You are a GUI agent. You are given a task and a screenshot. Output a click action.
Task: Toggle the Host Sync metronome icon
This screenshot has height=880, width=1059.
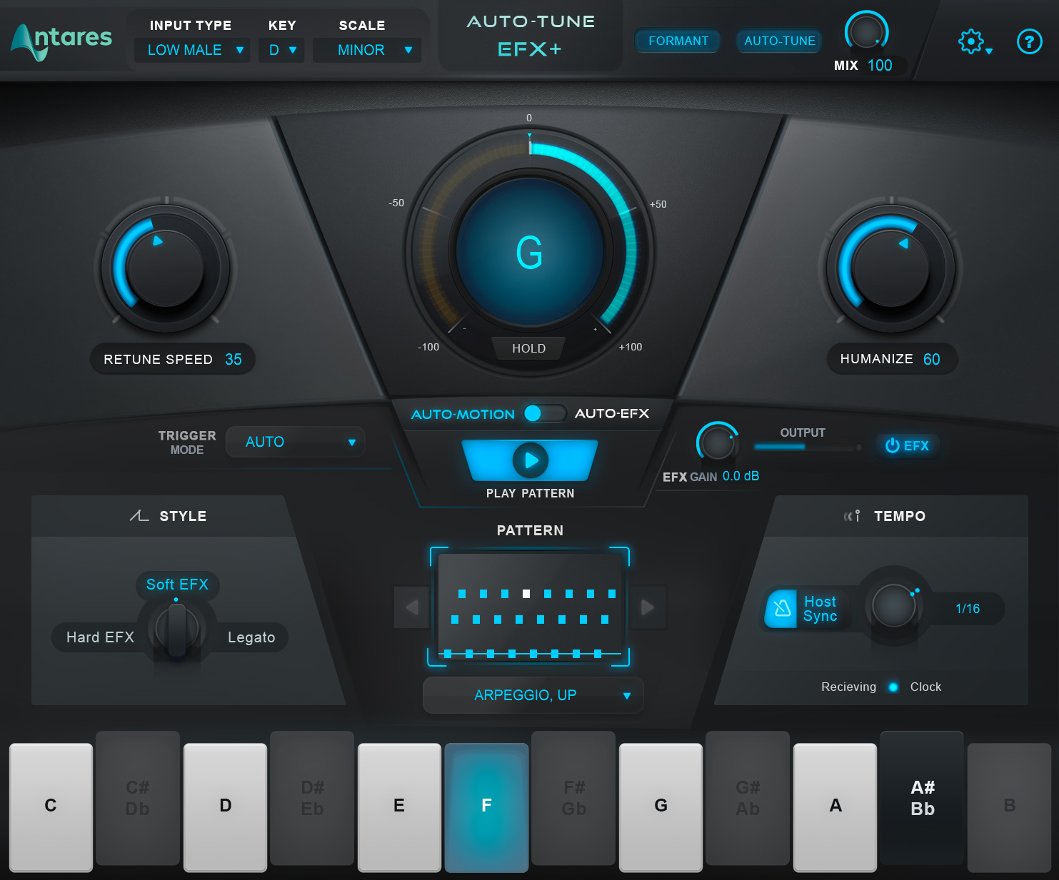point(782,608)
